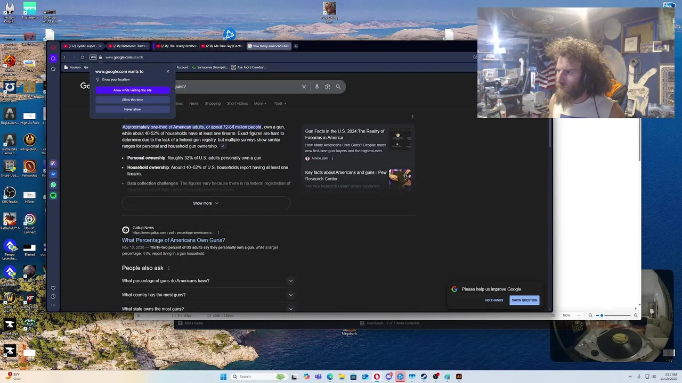Viewport: 682px width, 383px height.
Task: Click 'Allow while visiting the site' button
Action: (132, 90)
